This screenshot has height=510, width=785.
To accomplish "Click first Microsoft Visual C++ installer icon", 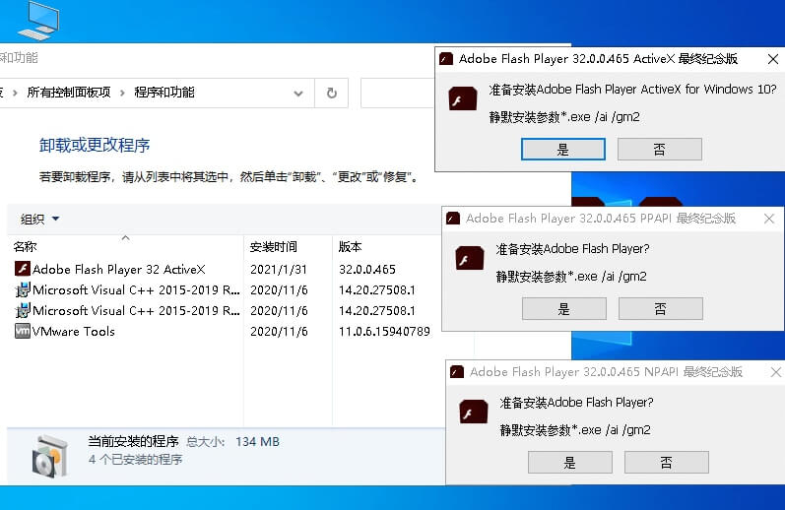I will tap(23, 289).
